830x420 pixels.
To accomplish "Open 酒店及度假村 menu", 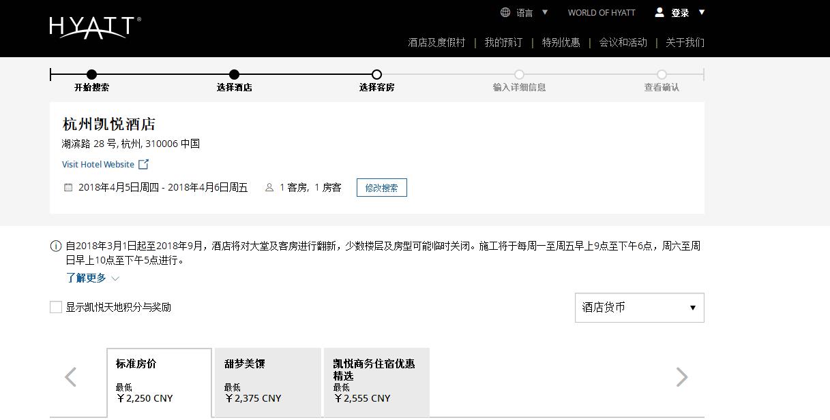I will (x=436, y=42).
